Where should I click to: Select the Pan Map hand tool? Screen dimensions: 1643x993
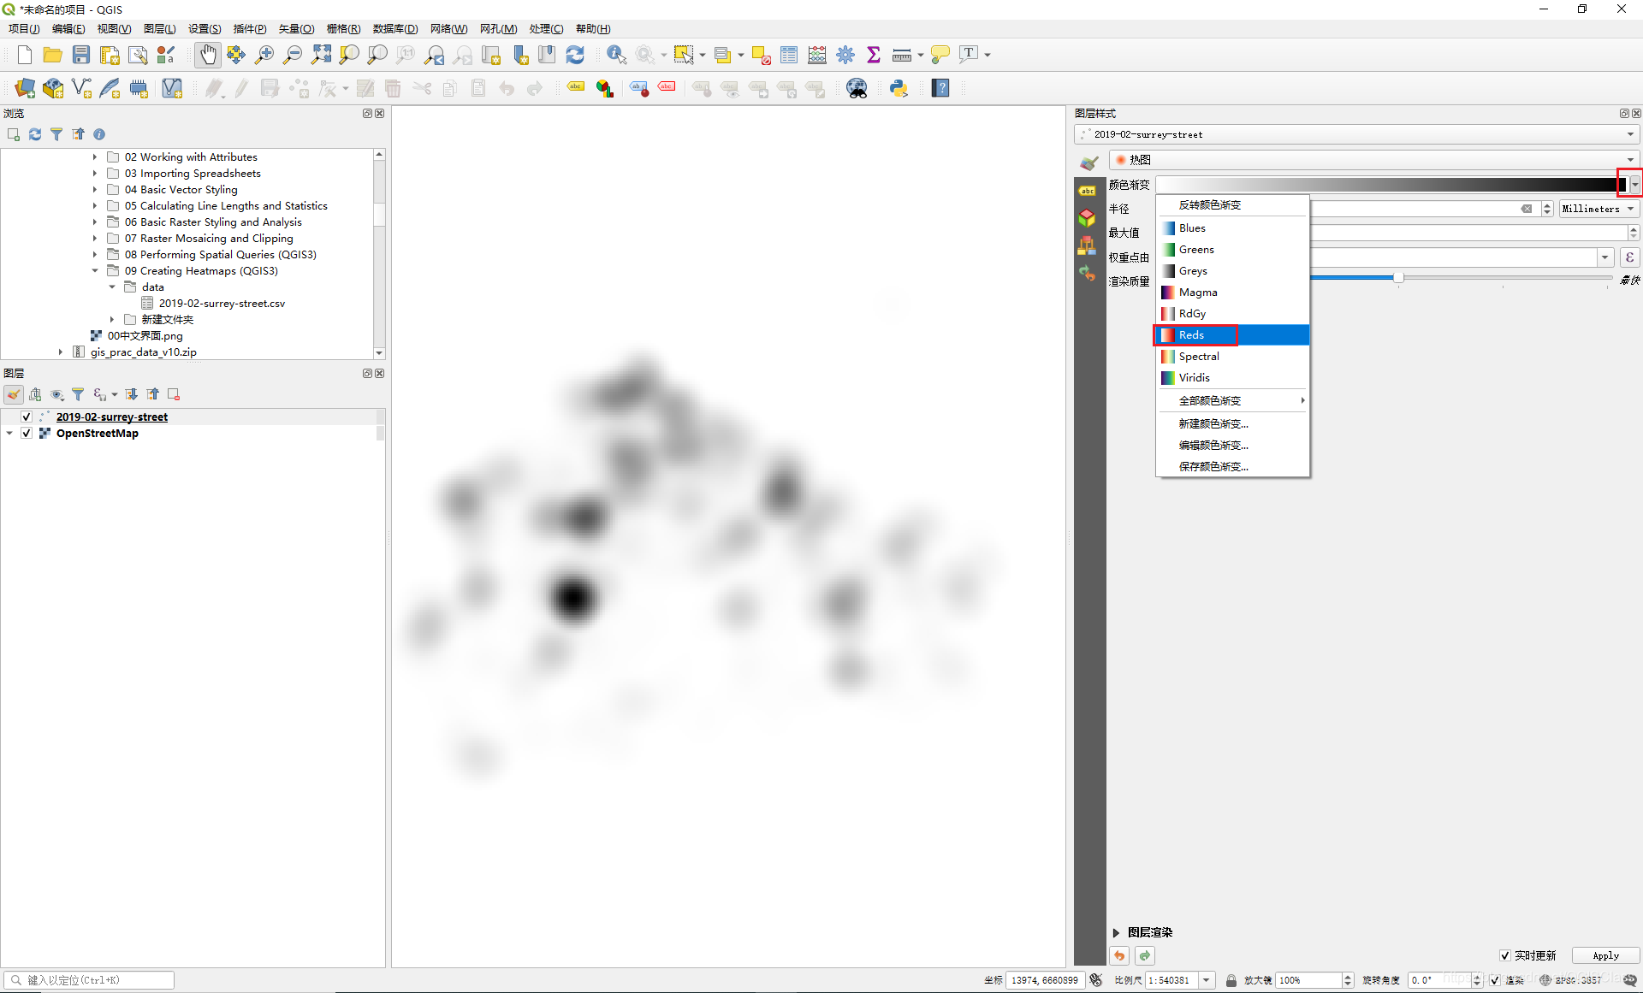(x=207, y=55)
